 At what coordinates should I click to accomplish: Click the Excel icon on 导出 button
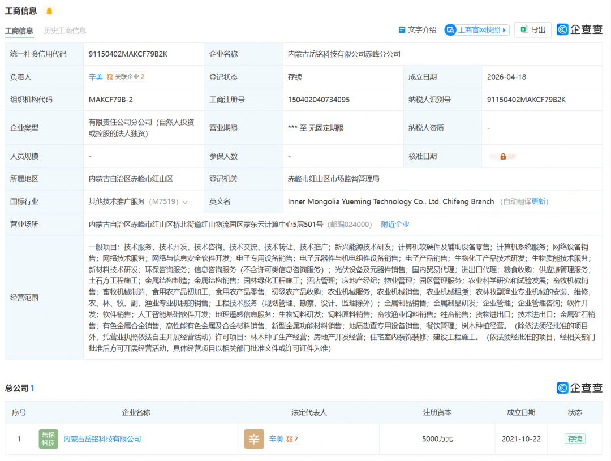point(523,30)
